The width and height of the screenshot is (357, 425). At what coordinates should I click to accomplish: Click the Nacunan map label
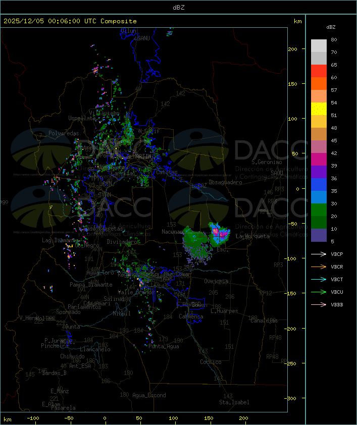(172, 232)
